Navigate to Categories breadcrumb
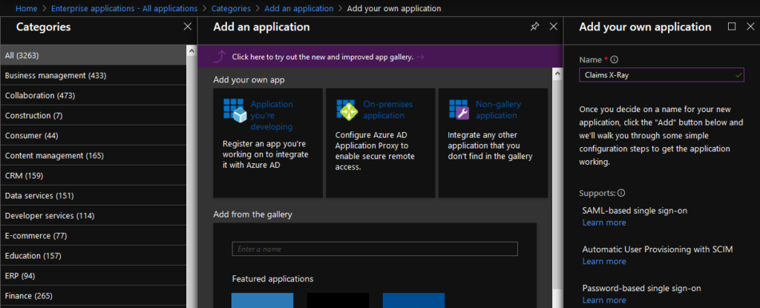 (231, 8)
